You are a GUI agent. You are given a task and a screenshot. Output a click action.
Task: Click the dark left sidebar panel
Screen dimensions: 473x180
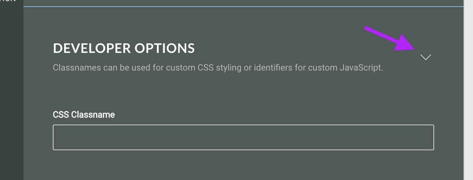pyautogui.click(x=11, y=92)
